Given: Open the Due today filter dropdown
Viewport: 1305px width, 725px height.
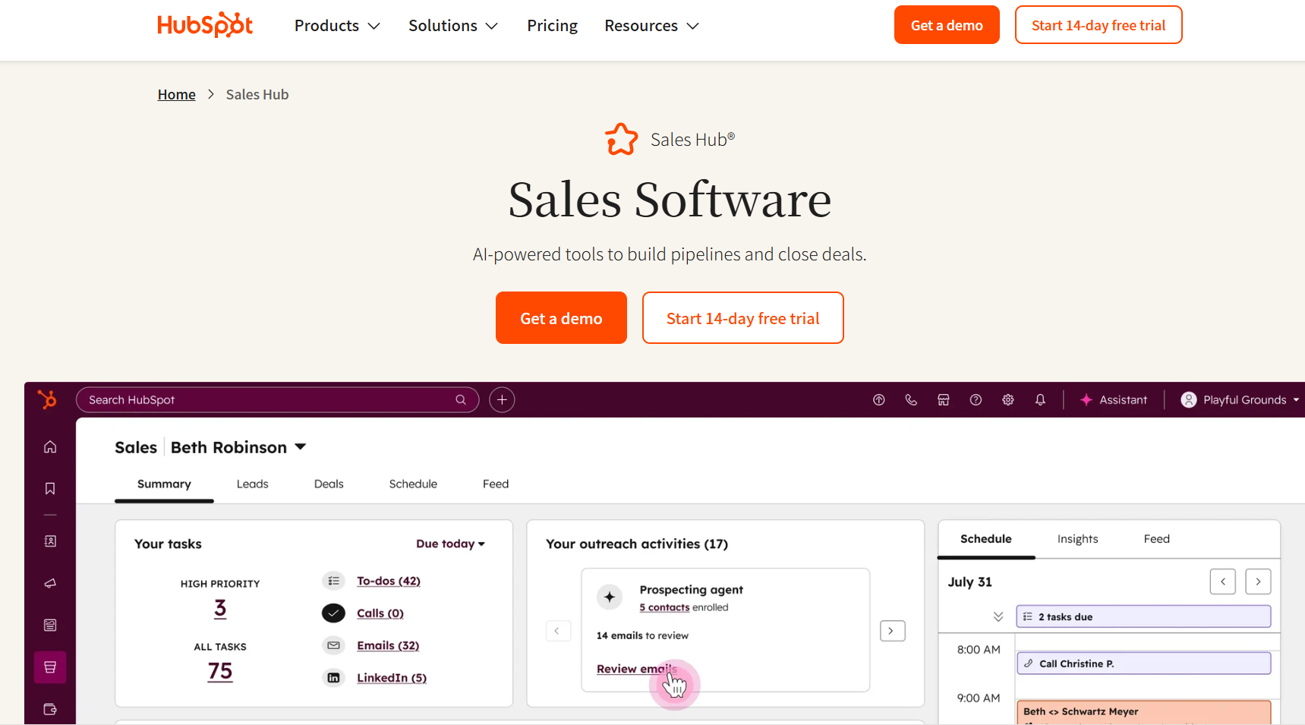Looking at the screenshot, I should pyautogui.click(x=450, y=544).
